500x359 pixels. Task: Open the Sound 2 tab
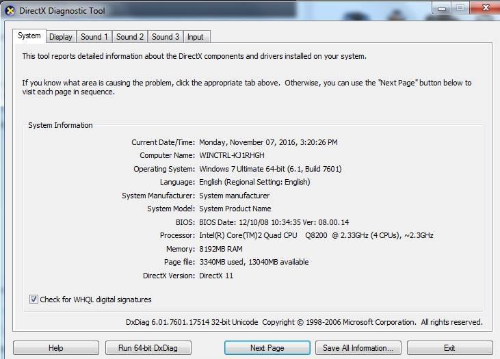click(130, 37)
